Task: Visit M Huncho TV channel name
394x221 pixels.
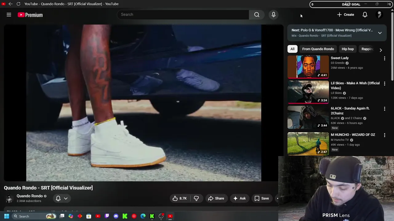Action: tap(340, 140)
